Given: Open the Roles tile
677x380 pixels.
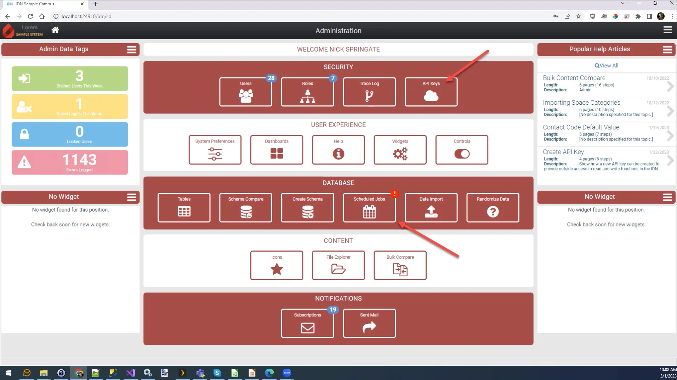Looking at the screenshot, I should pyautogui.click(x=307, y=92).
